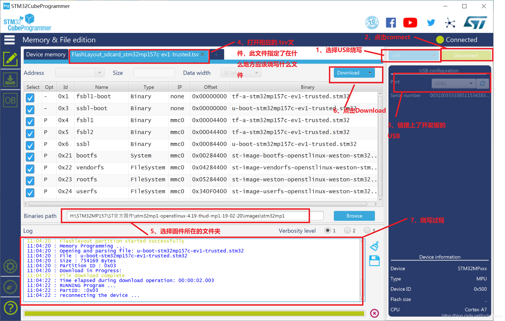This screenshot has width=505, height=321.
Task: Sort by the Name column header
Action: pyautogui.click(x=102, y=87)
